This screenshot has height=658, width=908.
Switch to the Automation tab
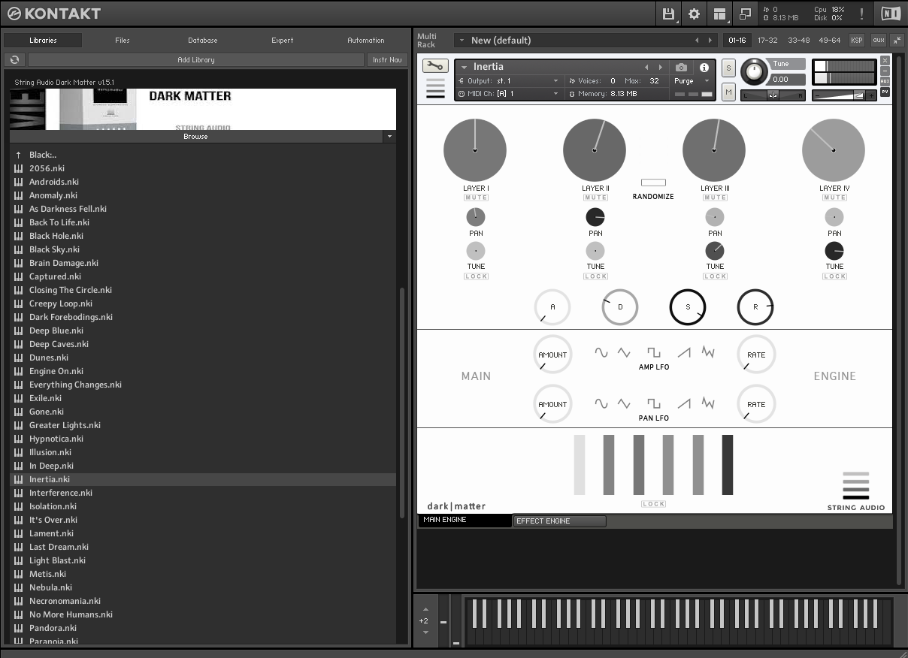coord(366,41)
